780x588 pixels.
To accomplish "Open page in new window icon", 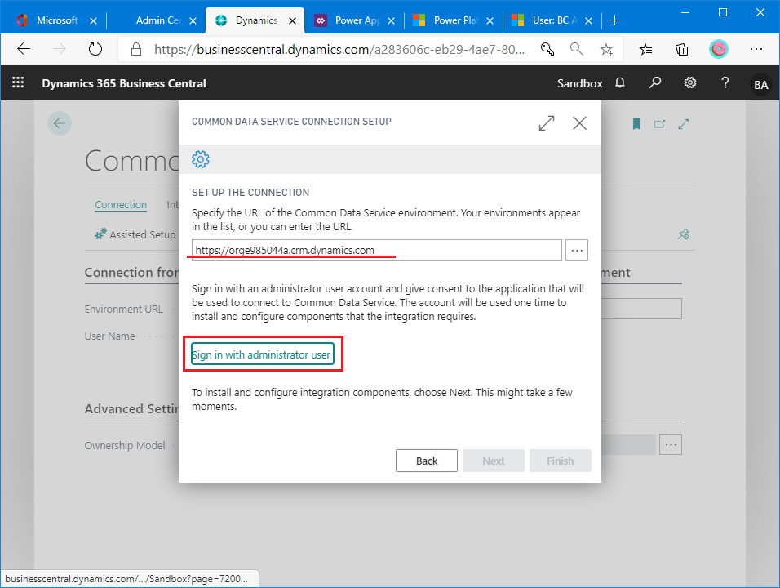I will (659, 124).
